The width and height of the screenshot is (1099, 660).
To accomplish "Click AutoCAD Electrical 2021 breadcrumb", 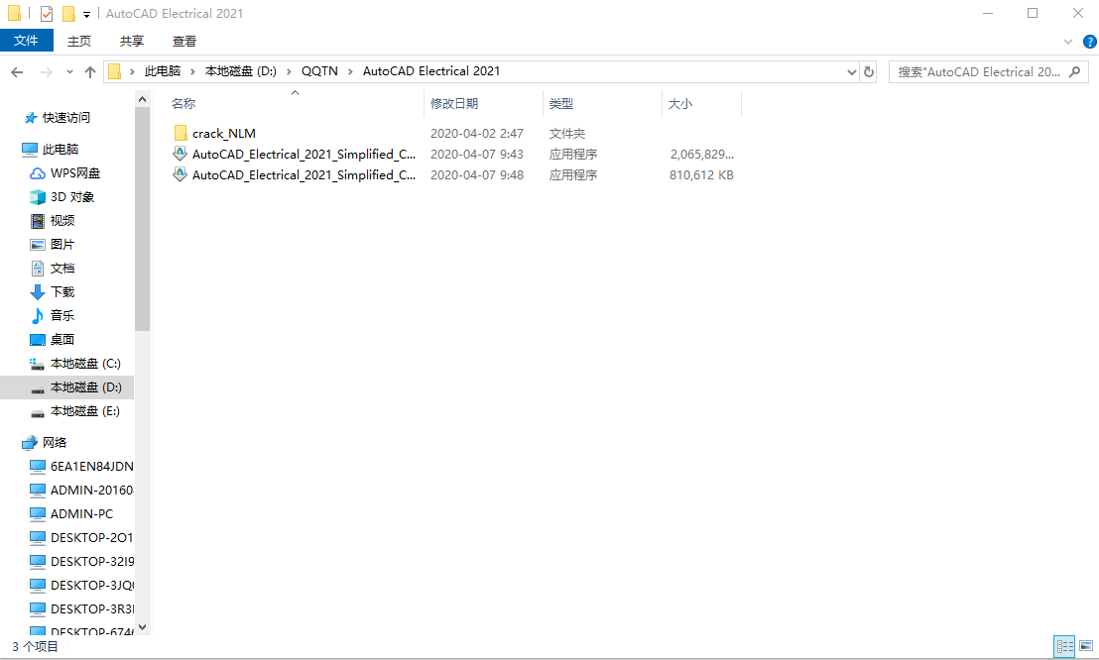I will tap(431, 70).
